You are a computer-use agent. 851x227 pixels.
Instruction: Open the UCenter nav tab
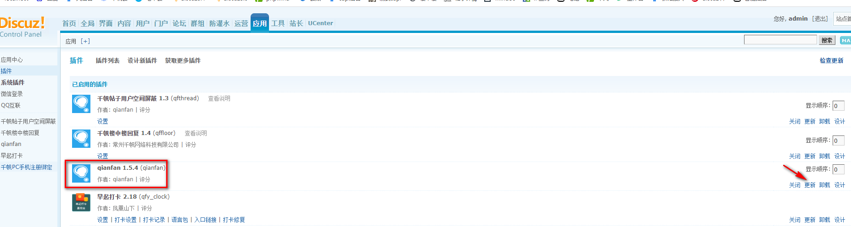(320, 23)
